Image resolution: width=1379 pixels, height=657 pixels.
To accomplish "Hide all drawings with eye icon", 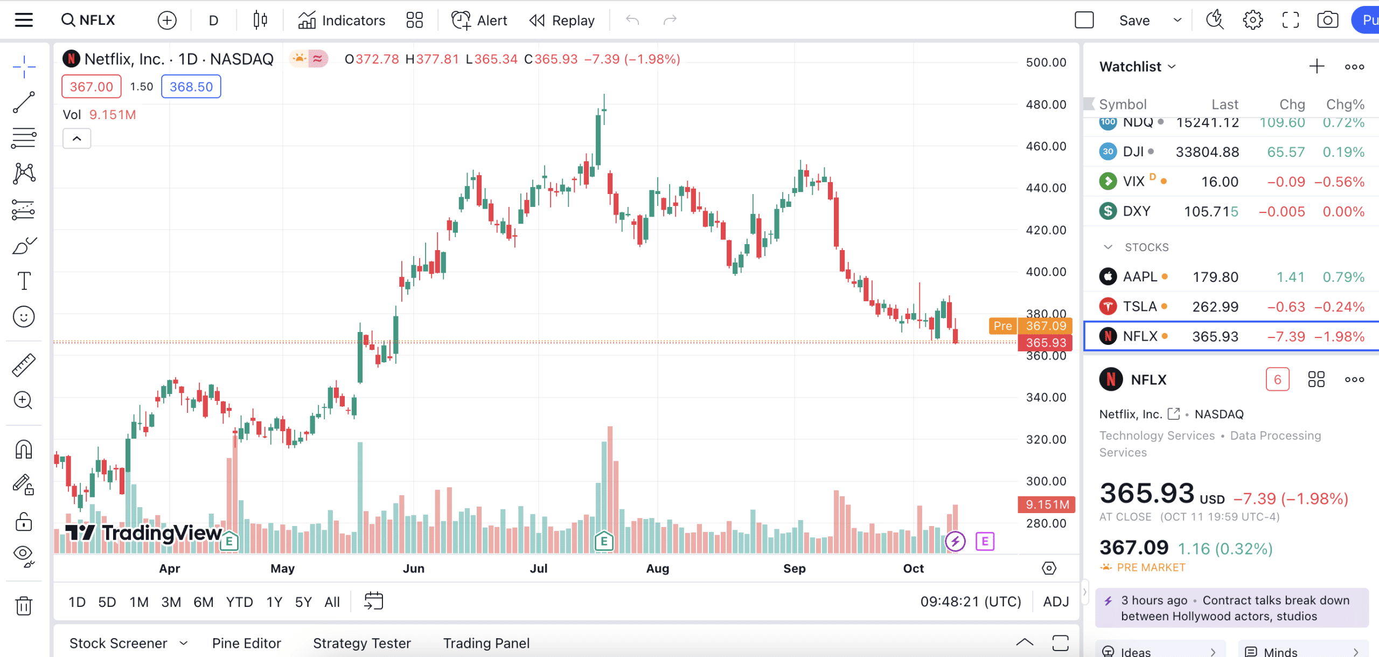I will coord(24,556).
